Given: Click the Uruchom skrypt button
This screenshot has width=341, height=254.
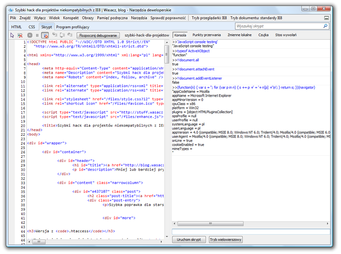Looking at the screenshot, I should 189,240.
